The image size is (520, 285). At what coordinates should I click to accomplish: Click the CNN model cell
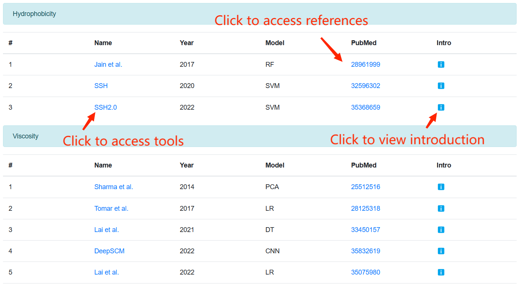click(273, 251)
